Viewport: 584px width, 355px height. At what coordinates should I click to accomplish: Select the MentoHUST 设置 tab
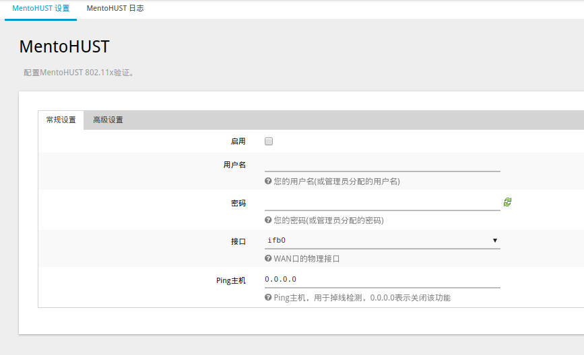[41, 8]
